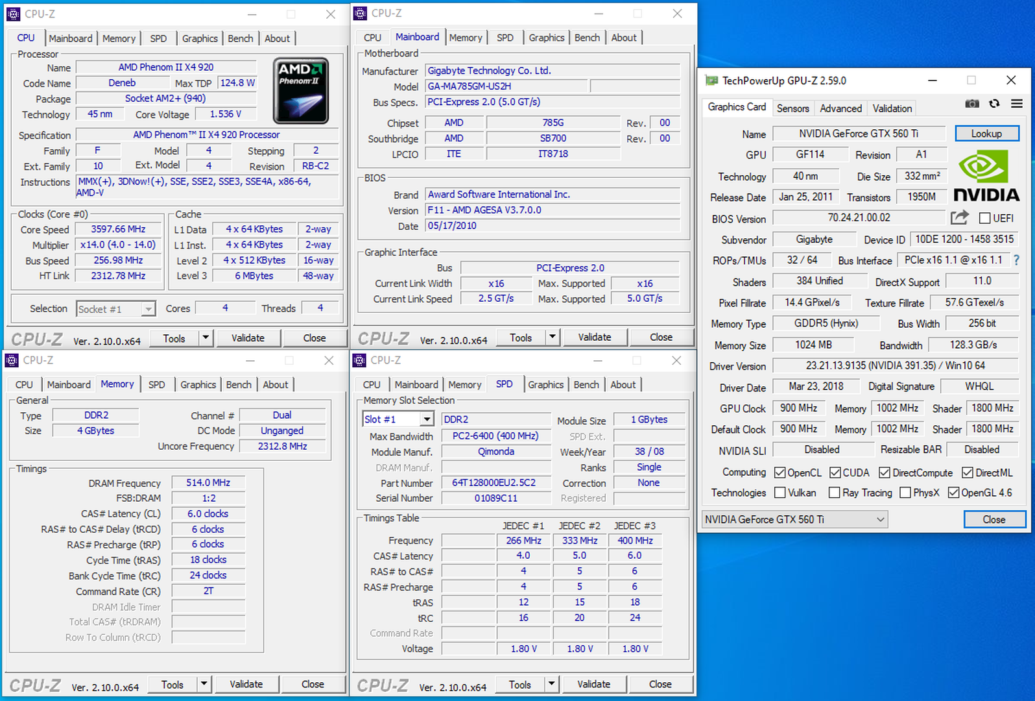Click the CPU-Z title icon in CPU window

[x=14, y=14]
